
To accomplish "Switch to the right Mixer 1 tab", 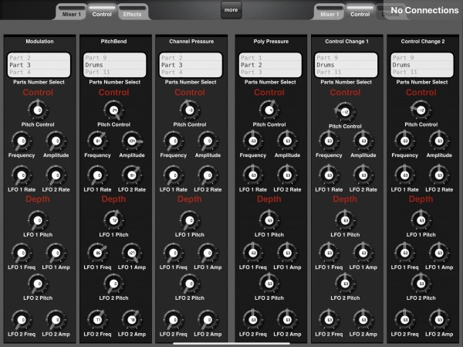I will 330,12.
